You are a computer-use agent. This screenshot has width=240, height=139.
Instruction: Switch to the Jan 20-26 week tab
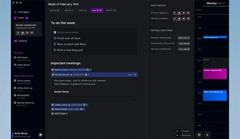pyautogui.click(x=54, y=10)
